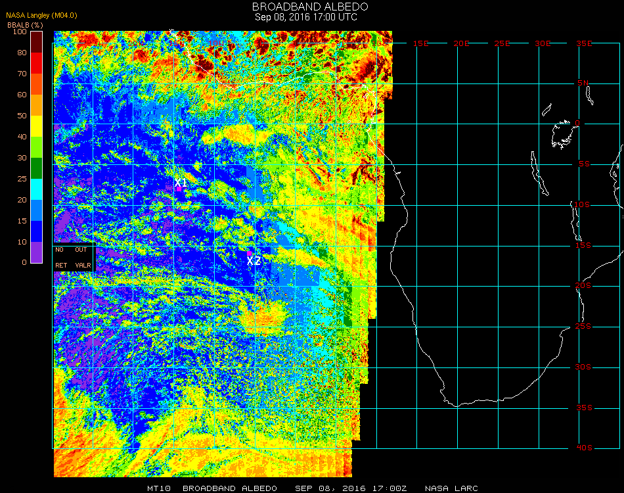Viewport: 624px width, 493px height.
Task: Click the 'BBALB (%)' legend heading
Action: pos(25,25)
